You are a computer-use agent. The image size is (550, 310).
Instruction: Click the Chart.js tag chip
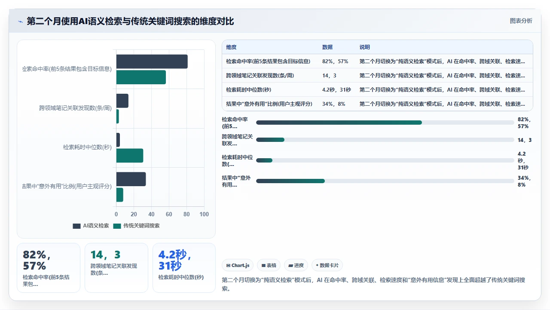238,265
